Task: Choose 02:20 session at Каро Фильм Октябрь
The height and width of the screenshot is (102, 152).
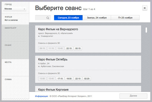Action: pos(87,79)
